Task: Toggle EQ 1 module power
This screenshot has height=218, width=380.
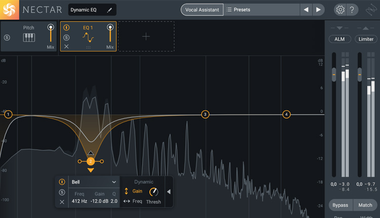Action: click(66, 28)
